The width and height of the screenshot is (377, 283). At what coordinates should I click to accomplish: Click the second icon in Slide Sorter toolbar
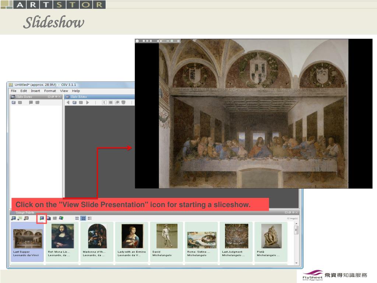pos(20,102)
